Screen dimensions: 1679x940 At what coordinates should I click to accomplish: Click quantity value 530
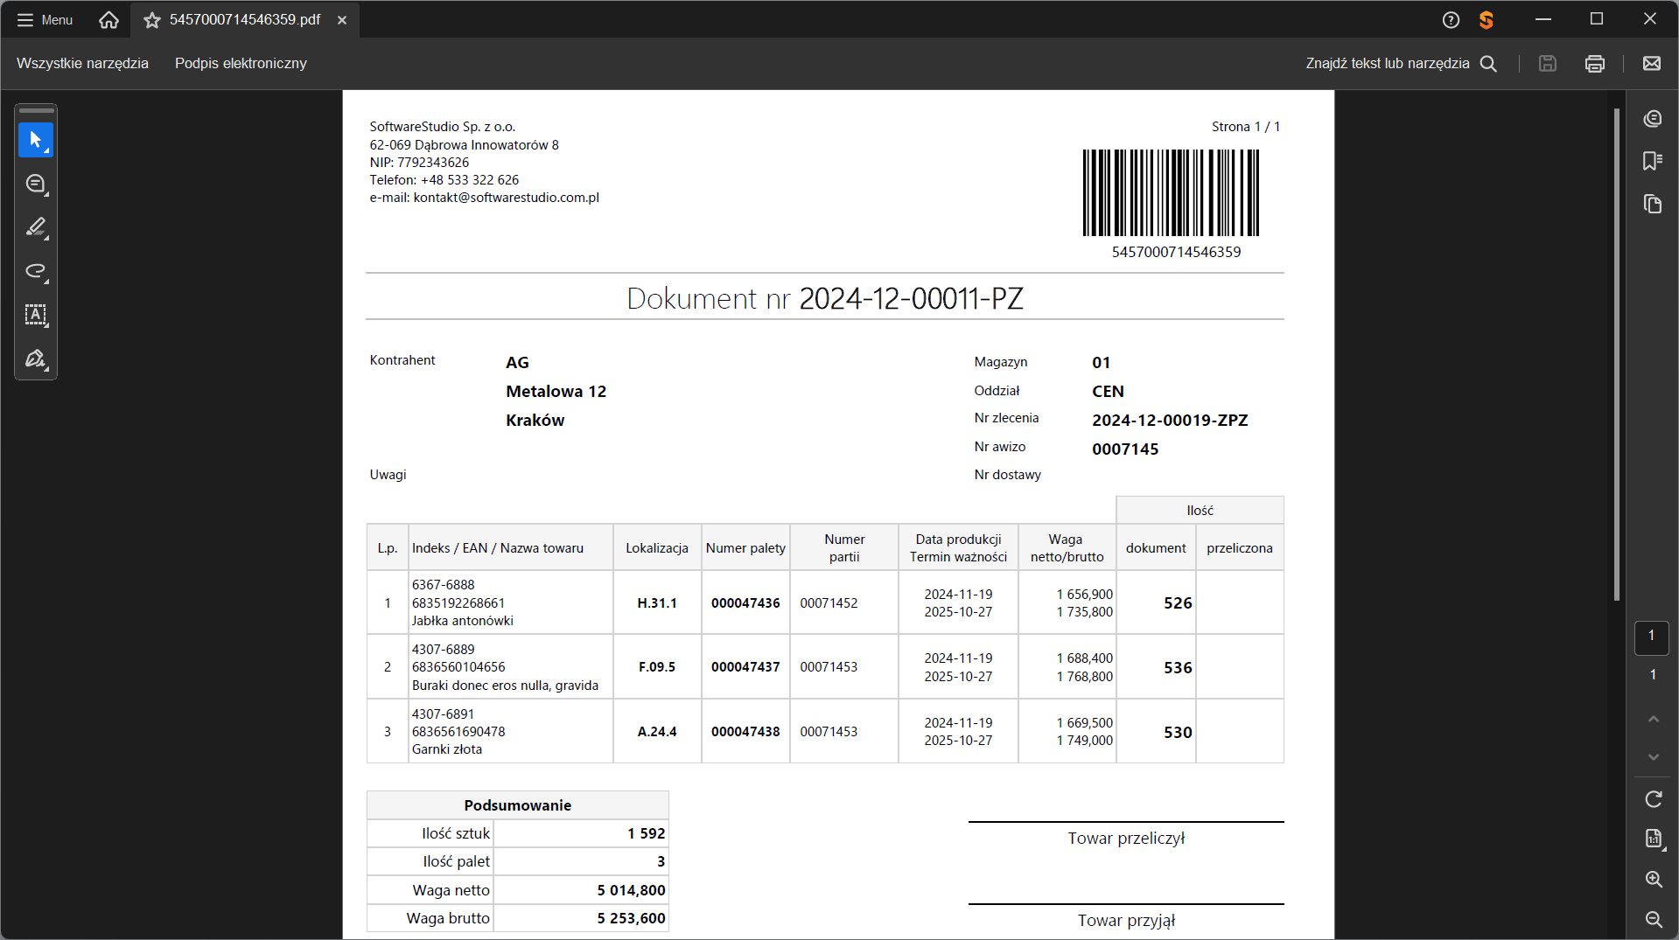(x=1178, y=732)
